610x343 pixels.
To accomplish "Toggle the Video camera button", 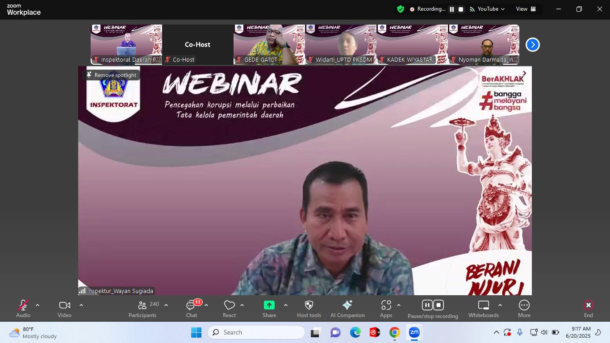I will pos(64,308).
